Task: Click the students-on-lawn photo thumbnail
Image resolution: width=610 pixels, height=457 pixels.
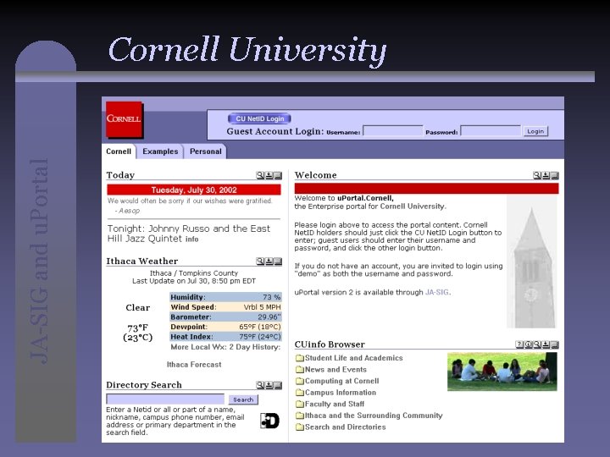Action: [502, 372]
